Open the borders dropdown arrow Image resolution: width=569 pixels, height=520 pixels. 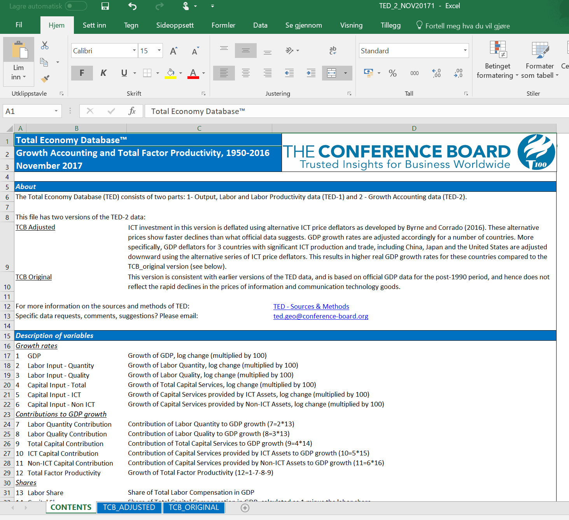point(158,73)
